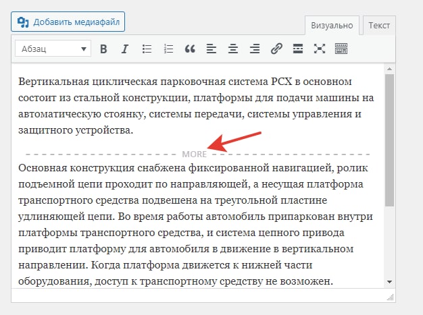Toggle the extra toolbar (kitchen sink)
The height and width of the screenshot is (315, 423).
[341, 49]
